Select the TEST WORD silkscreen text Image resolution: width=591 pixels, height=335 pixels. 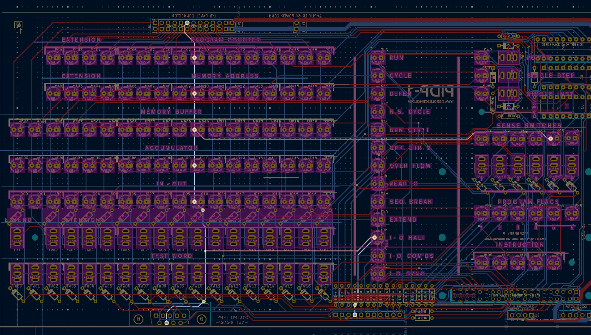click(x=171, y=256)
